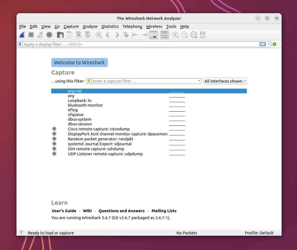The image size is (297, 250).
Task: Click the Welcome to Wireshark banner
Action: [x=79, y=63]
